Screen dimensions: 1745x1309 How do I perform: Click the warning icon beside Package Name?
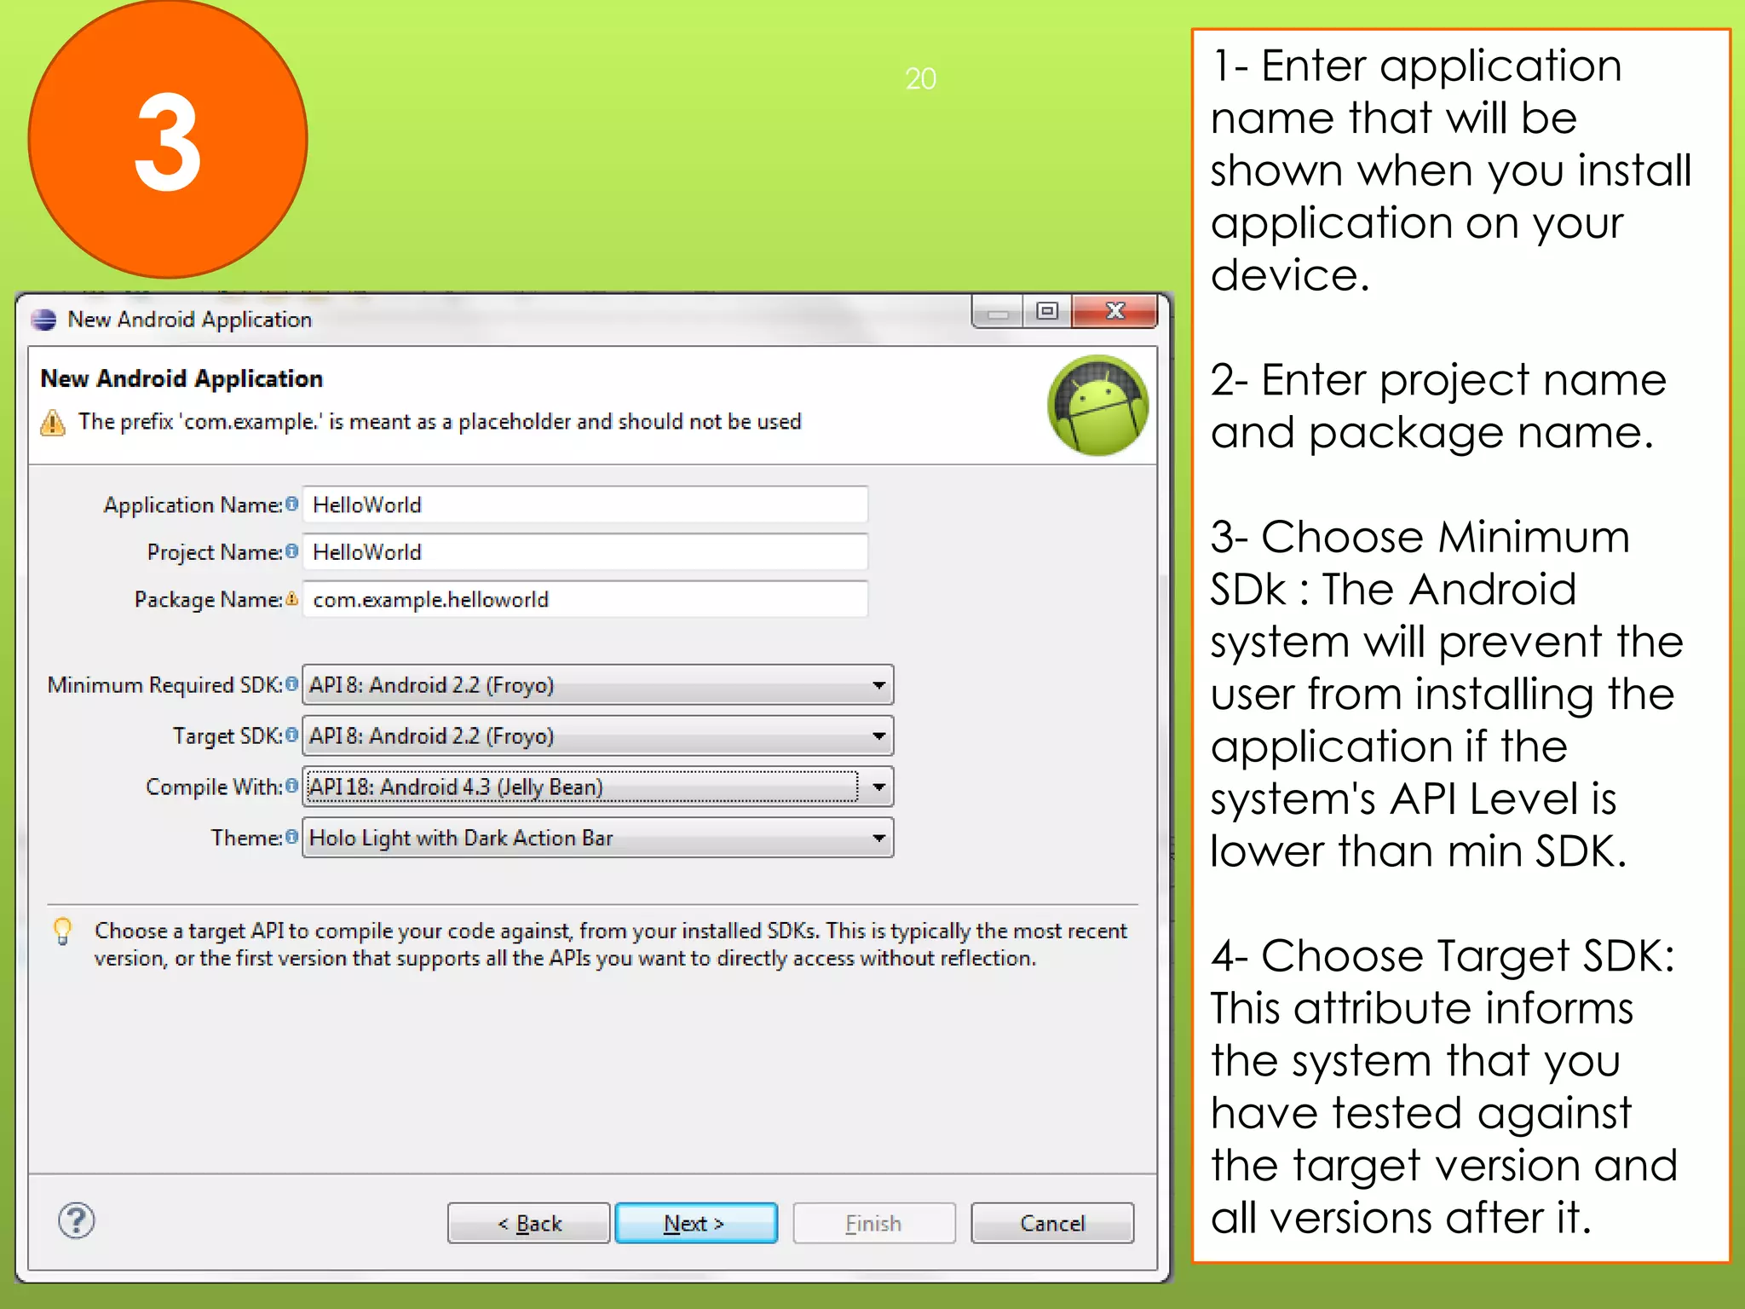[x=291, y=598]
